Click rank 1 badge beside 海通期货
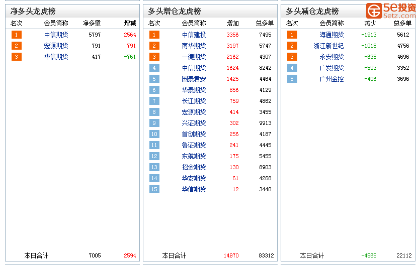The image size is (420, 265). (x=292, y=35)
